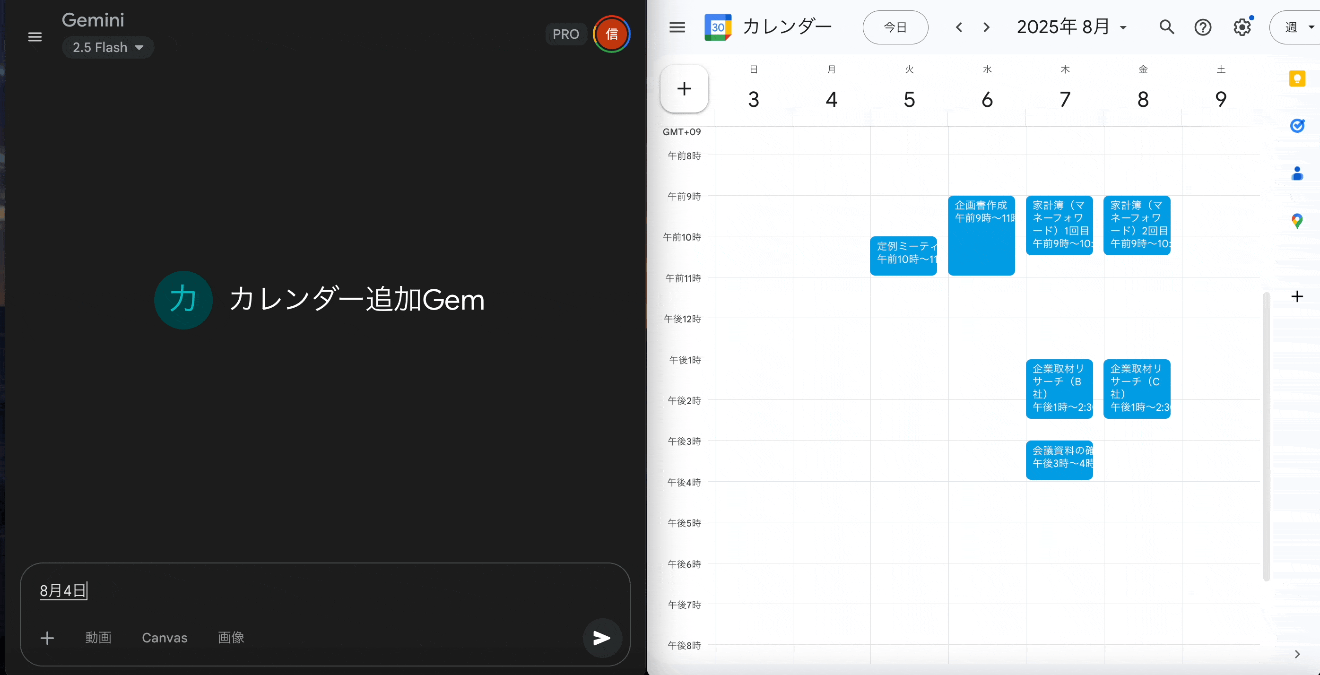Click the create event plus button
This screenshot has width=1320, height=675.
pyautogui.click(x=684, y=88)
